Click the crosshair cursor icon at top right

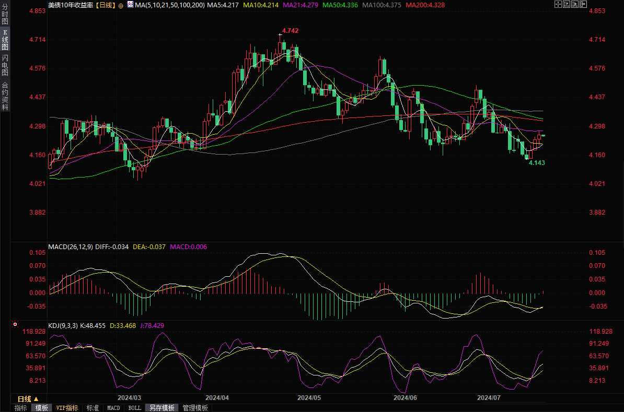click(x=557, y=4)
